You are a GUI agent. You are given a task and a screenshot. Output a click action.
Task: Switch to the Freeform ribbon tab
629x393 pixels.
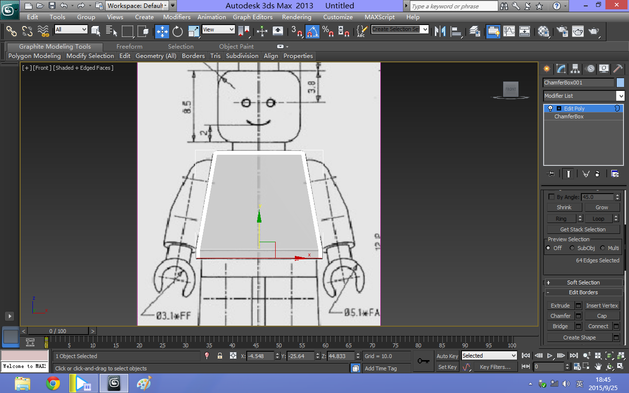129,46
